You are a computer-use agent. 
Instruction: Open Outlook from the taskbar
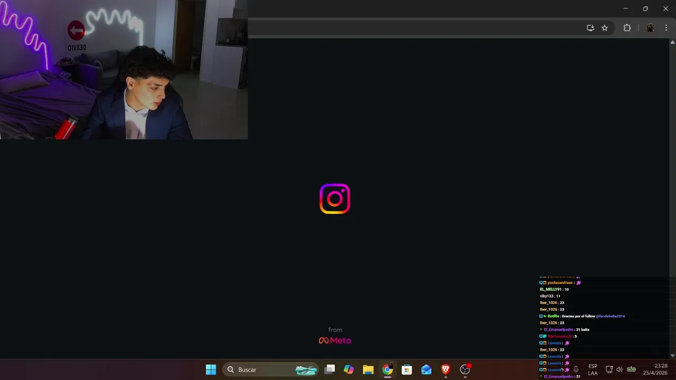[x=426, y=369]
